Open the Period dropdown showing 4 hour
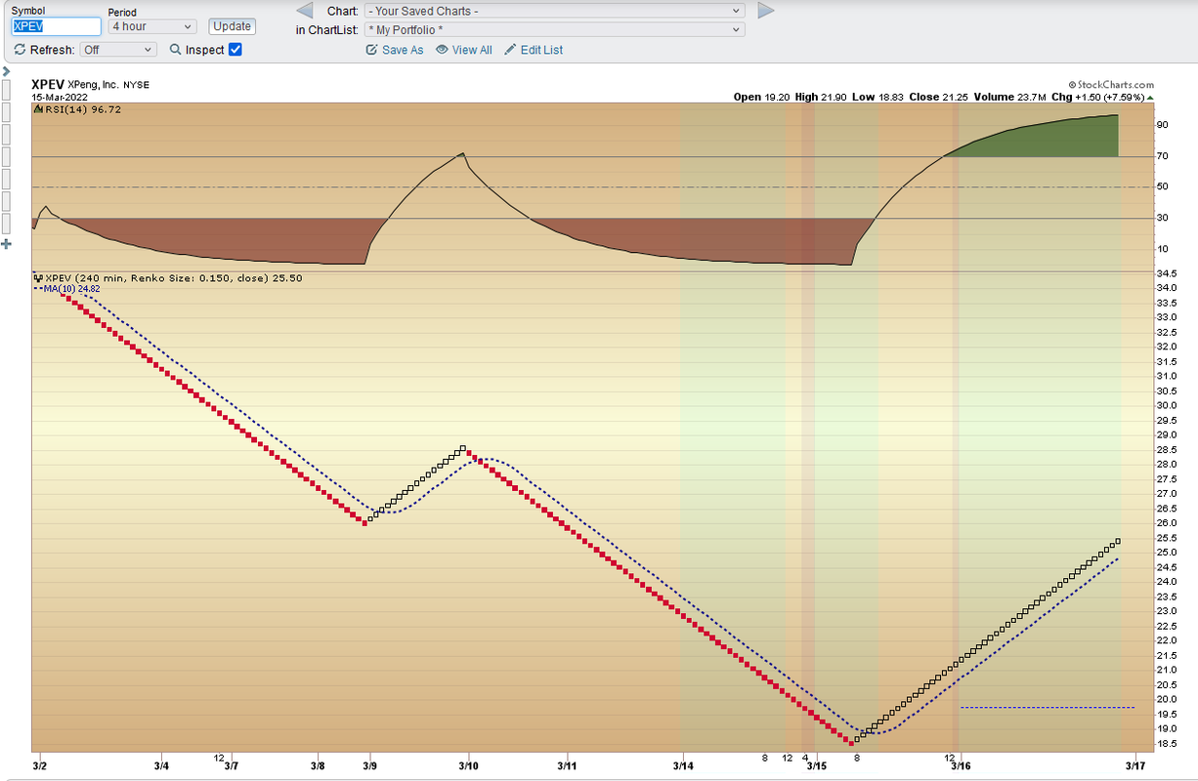The height and width of the screenshot is (781, 1198). click(x=152, y=26)
